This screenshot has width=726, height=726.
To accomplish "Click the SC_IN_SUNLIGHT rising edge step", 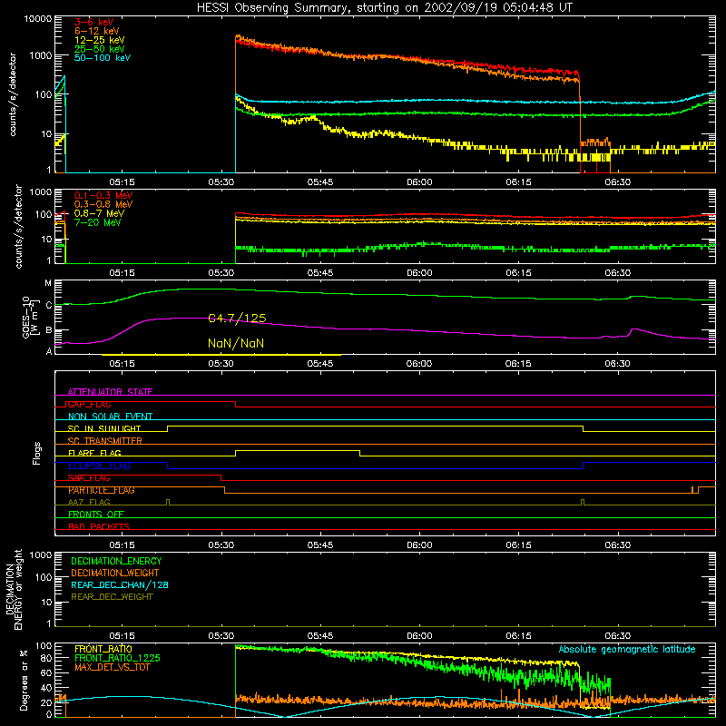I will 167,428.
